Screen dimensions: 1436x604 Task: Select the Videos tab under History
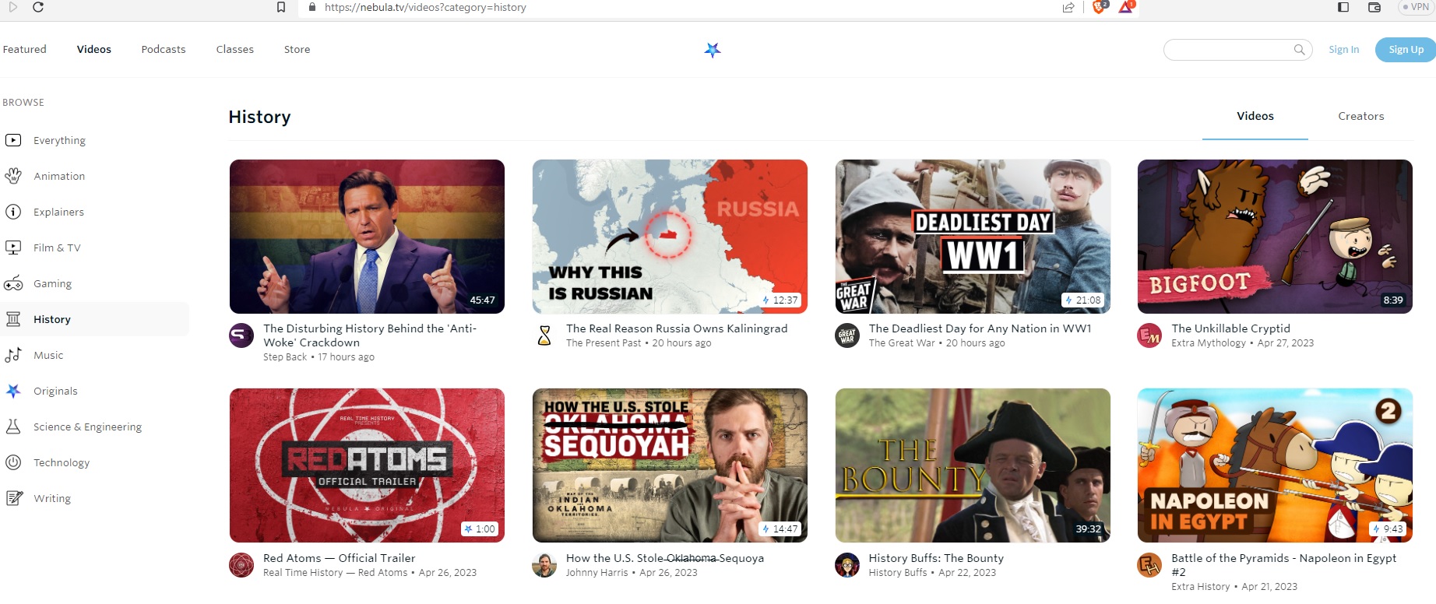coord(1255,116)
